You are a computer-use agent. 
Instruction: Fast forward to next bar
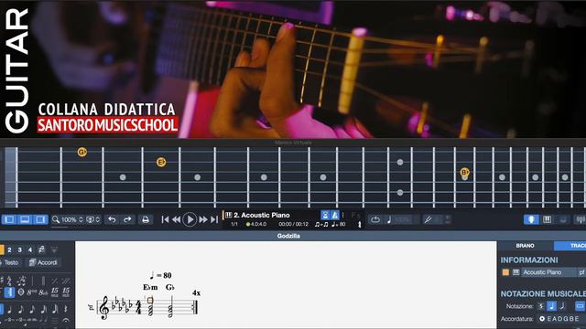click(x=203, y=219)
